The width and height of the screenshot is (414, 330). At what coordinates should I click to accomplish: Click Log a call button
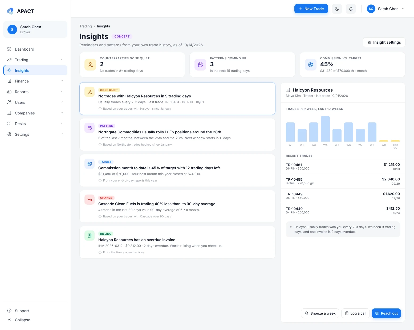pyautogui.click(x=356, y=313)
